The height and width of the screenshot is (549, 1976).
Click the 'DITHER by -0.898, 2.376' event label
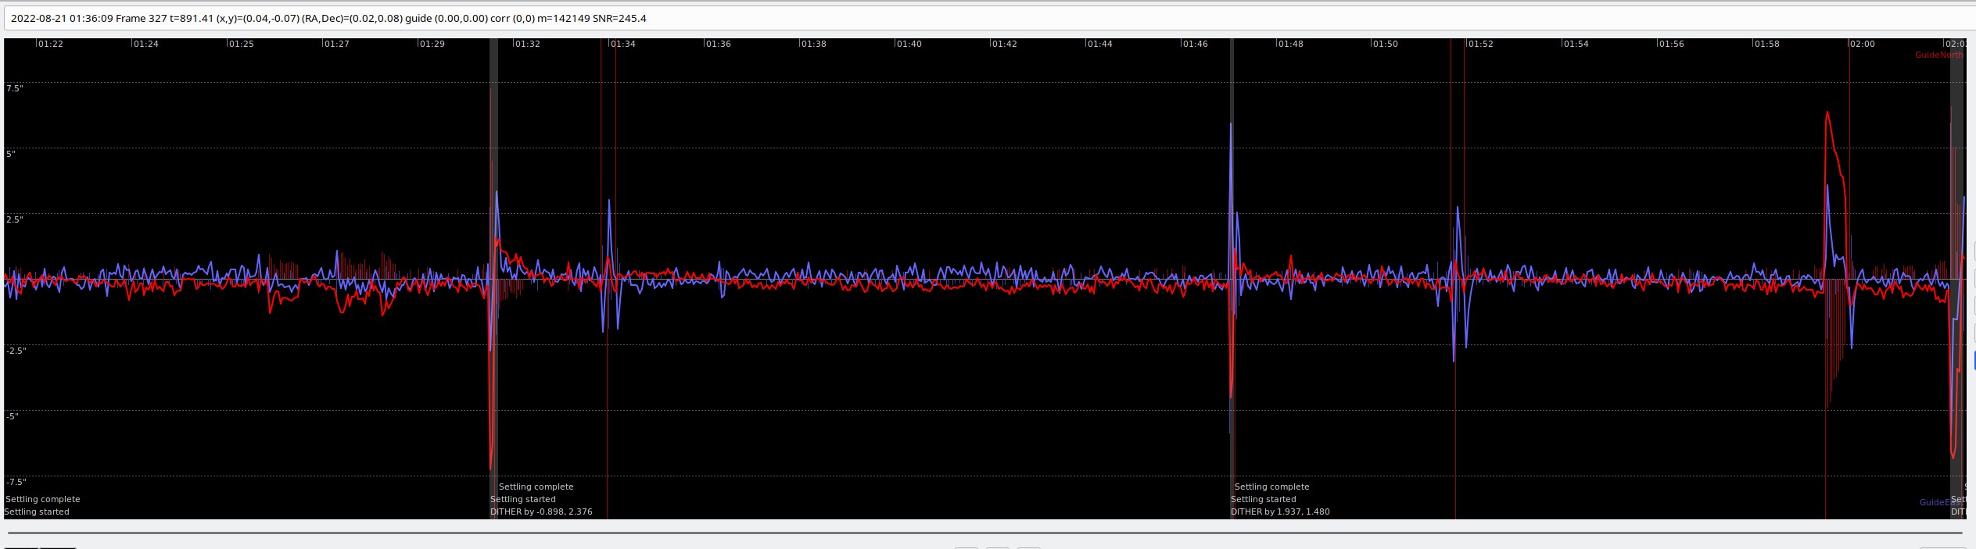541,512
